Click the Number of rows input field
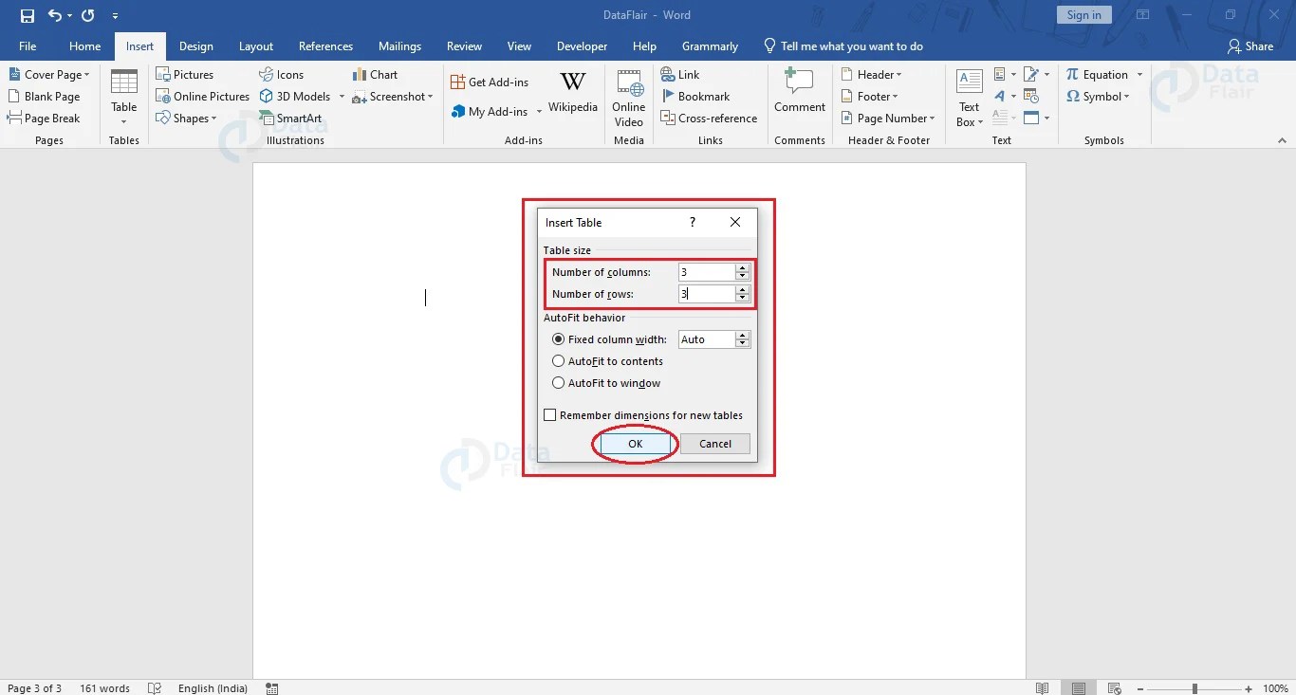Screen dimensions: 1296x695 pos(707,294)
